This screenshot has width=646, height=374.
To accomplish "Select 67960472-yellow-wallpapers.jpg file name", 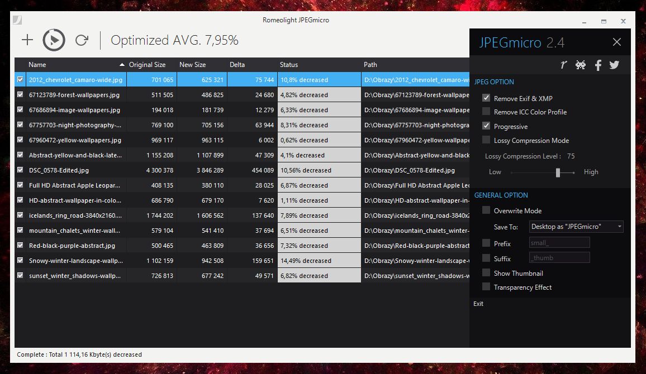I will tap(75, 140).
